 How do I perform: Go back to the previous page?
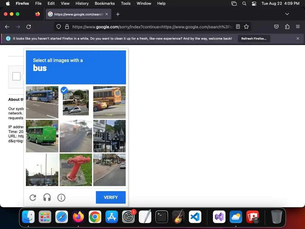pyautogui.click(x=7, y=27)
